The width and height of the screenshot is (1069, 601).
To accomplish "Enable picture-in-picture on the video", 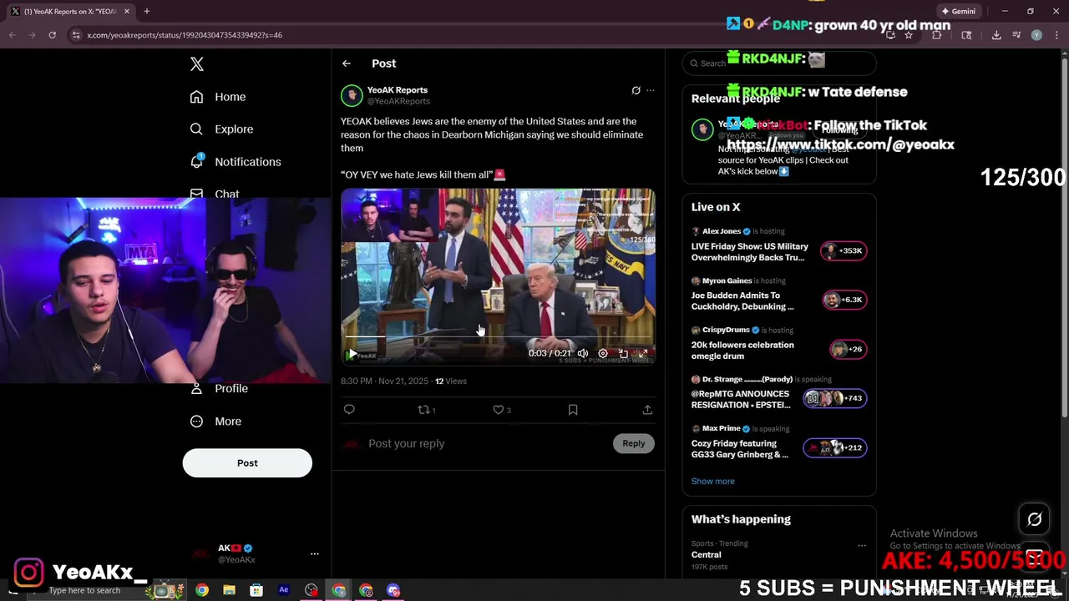I will (623, 353).
